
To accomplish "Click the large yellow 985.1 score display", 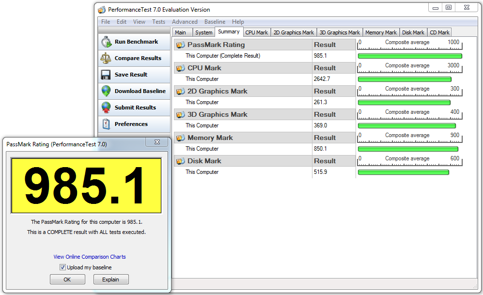I will point(86,186).
